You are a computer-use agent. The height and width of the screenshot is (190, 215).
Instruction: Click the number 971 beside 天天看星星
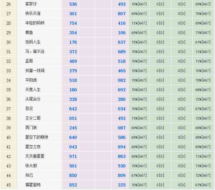(73, 156)
